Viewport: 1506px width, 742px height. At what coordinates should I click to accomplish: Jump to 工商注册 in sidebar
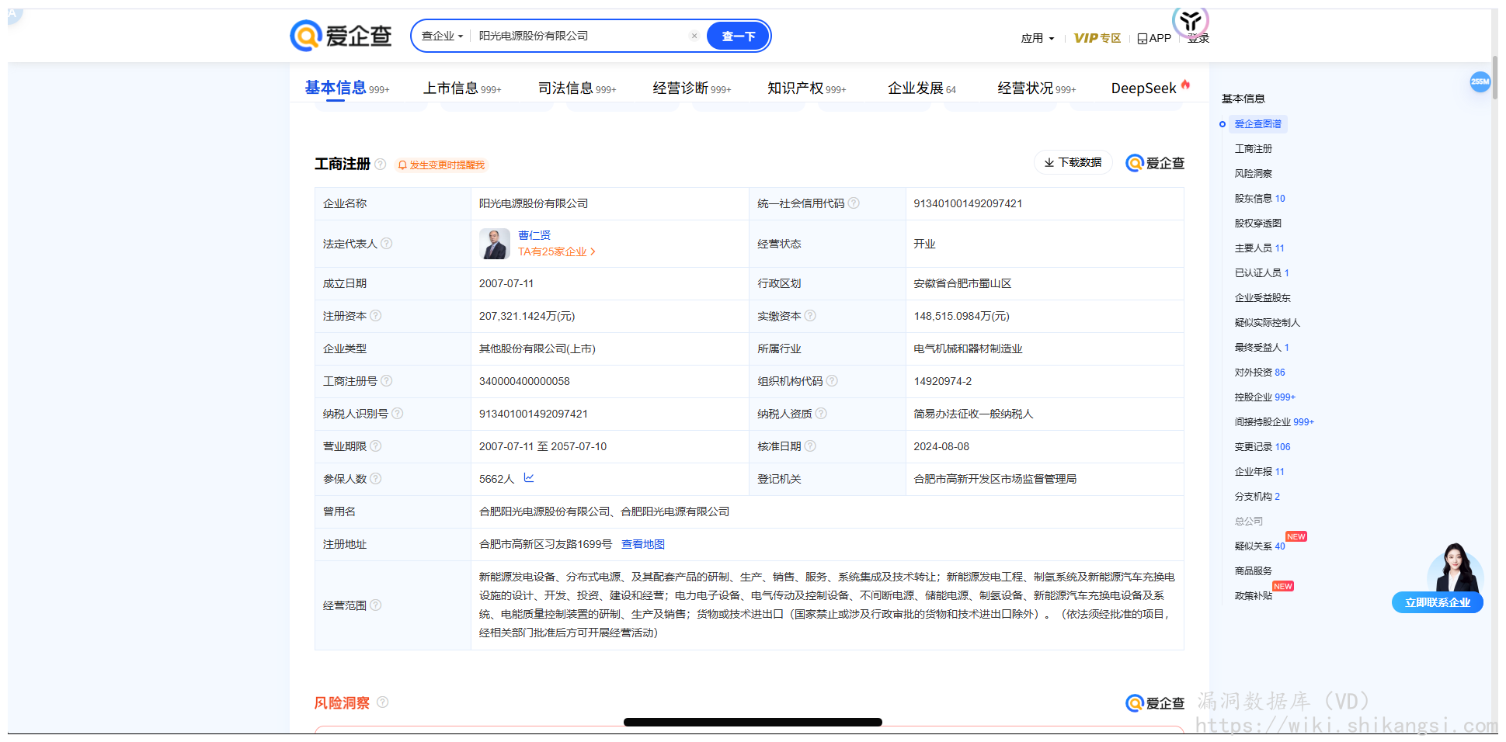pos(1254,148)
